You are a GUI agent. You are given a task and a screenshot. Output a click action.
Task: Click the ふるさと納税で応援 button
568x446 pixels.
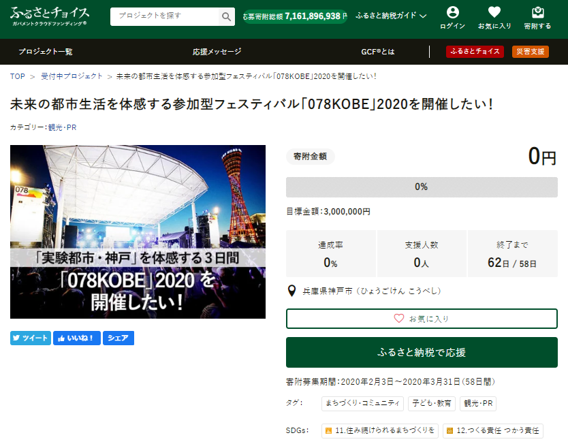(422, 353)
